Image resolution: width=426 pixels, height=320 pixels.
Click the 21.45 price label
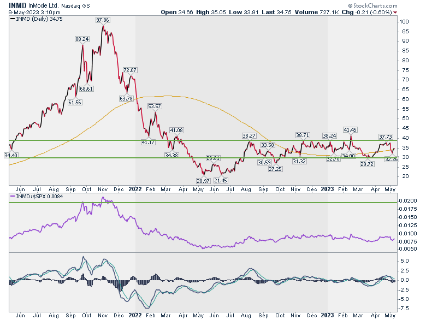tap(221, 180)
